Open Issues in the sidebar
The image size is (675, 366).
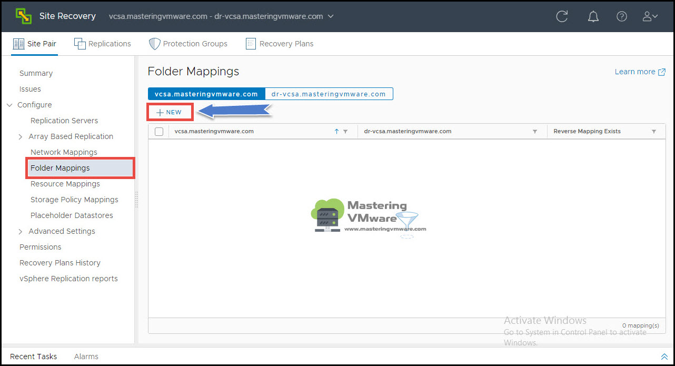tap(30, 90)
